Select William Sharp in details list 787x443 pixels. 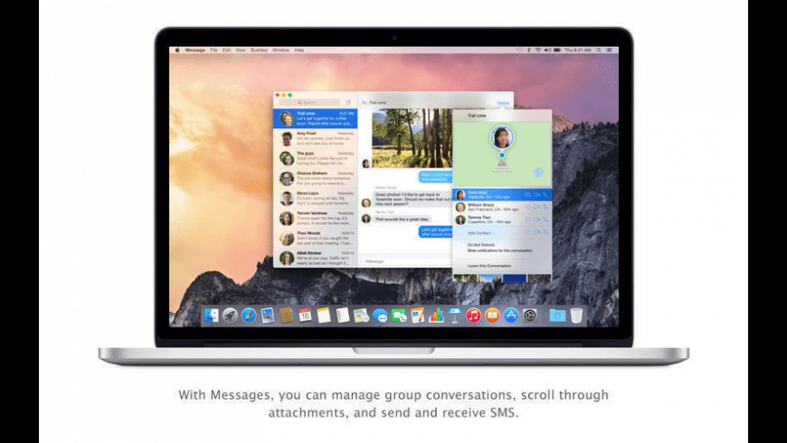502,207
